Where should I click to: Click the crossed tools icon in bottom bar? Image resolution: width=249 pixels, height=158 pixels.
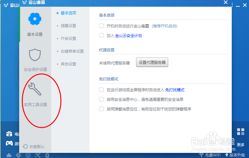coord(38,155)
